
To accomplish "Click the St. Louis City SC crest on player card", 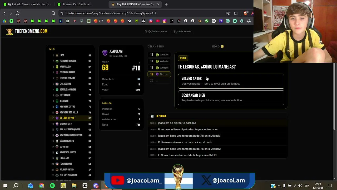I will [105, 53].
